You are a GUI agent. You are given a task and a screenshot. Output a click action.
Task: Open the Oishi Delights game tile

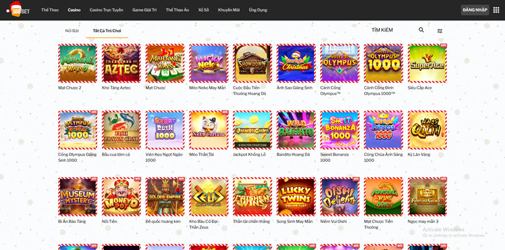click(340, 196)
